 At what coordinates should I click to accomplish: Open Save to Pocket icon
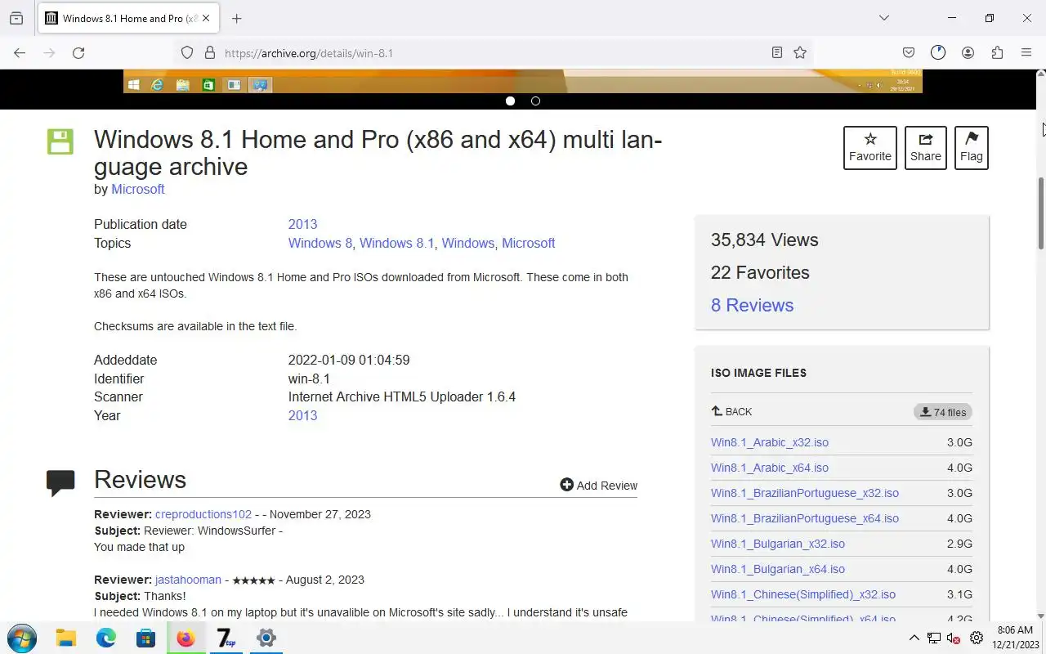(x=909, y=53)
